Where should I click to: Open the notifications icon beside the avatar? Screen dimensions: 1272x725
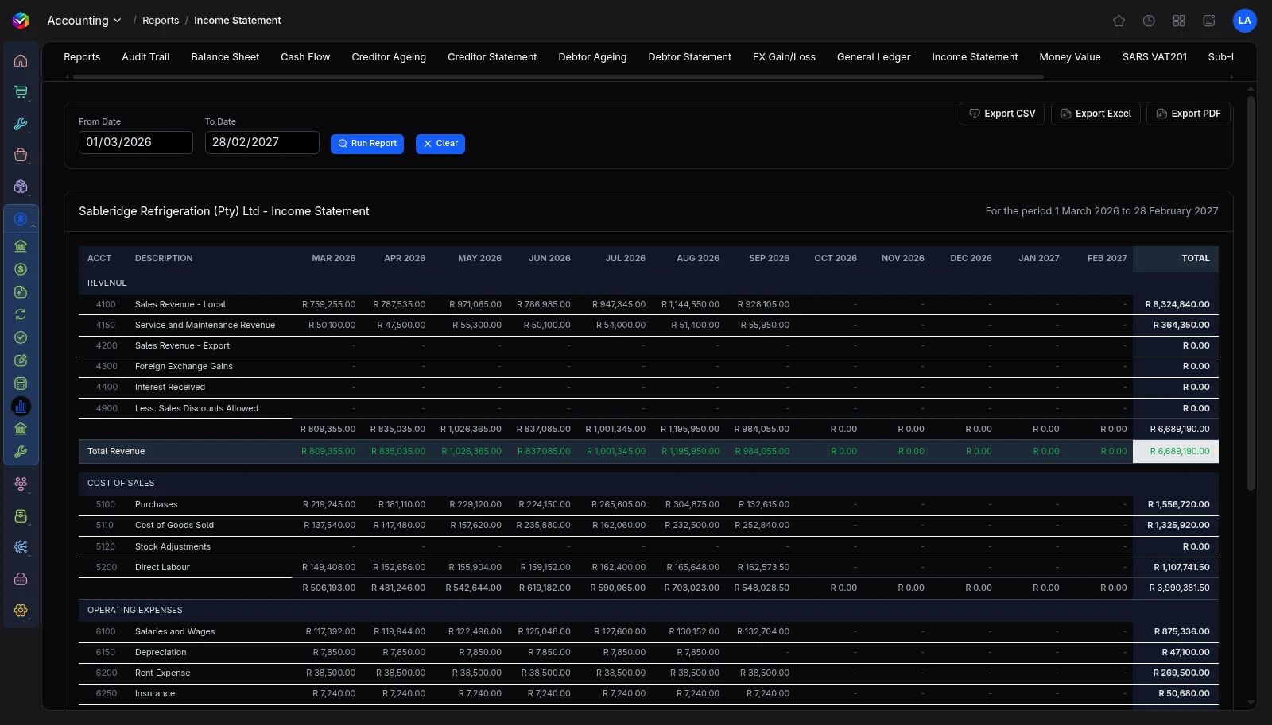tap(1209, 21)
